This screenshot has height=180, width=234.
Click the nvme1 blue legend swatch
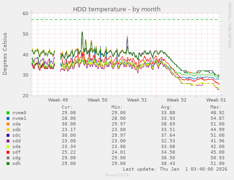(x=8, y=118)
